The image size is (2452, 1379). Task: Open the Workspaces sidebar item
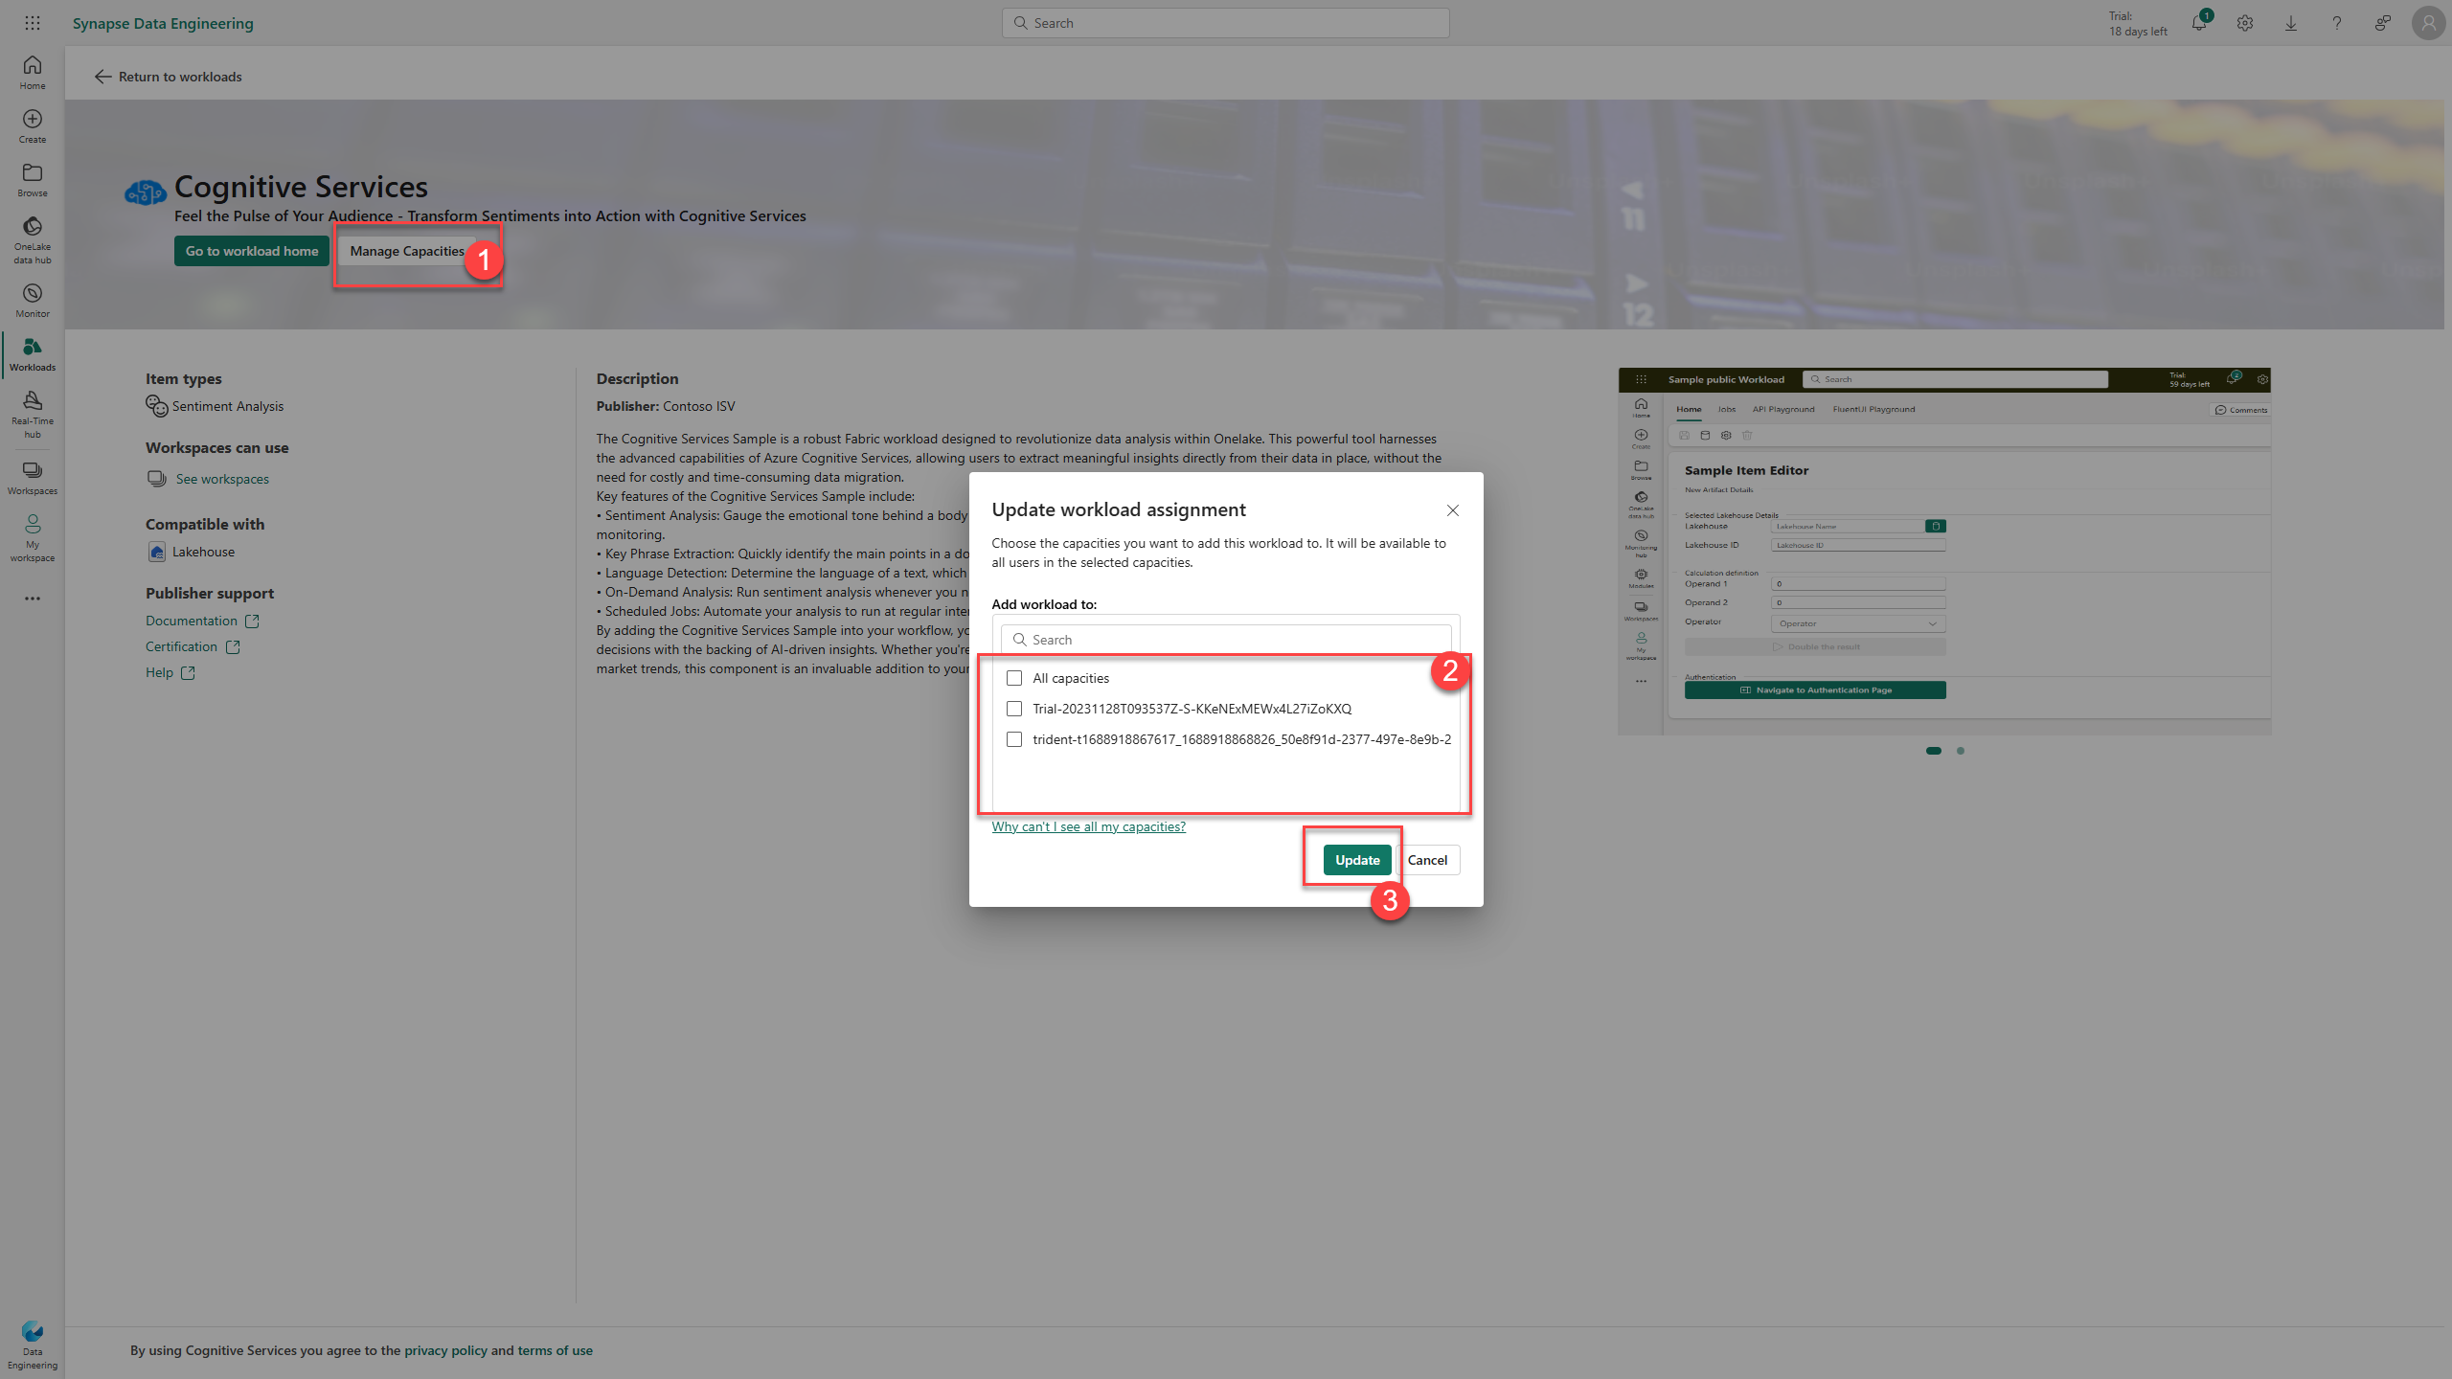click(x=33, y=477)
